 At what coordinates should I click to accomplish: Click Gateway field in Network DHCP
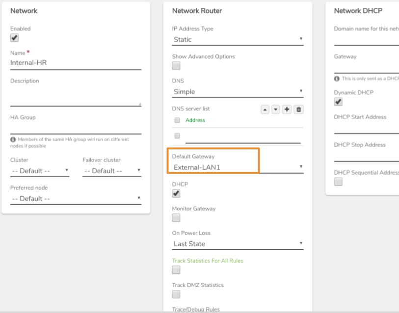coord(367,67)
